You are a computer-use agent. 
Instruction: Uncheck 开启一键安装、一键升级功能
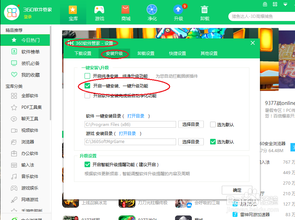[x=87, y=86]
